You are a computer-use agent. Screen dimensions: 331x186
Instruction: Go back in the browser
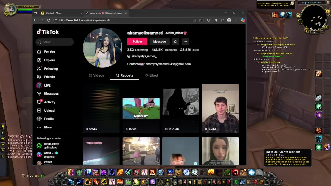pos(35,20)
